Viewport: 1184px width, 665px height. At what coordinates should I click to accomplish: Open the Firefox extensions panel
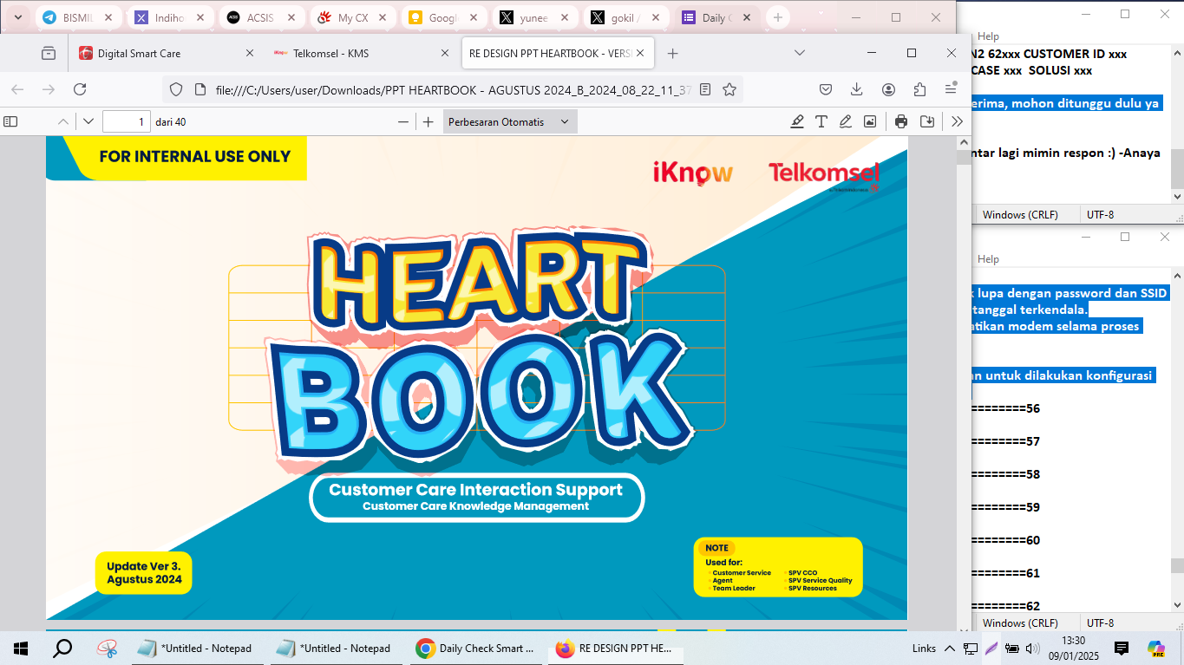[920, 89]
